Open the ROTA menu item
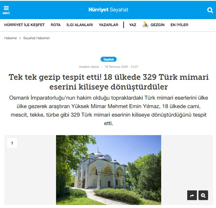 55,25
